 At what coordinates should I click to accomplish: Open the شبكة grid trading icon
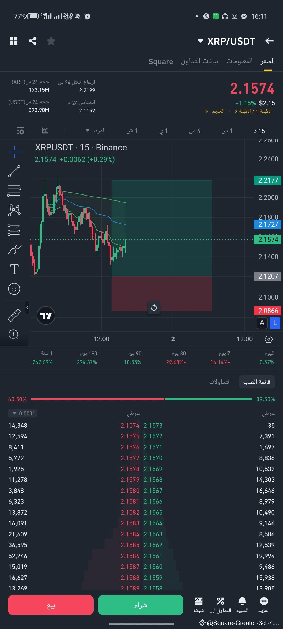pyautogui.click(x=199, y=605)
